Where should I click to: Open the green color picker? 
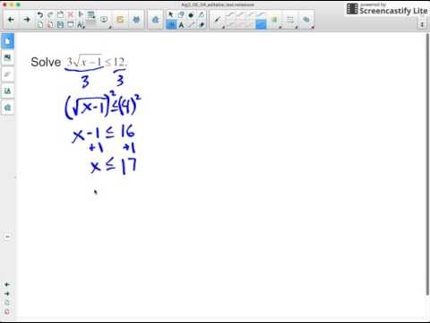(x=274, y=20)
